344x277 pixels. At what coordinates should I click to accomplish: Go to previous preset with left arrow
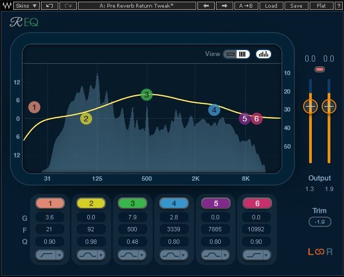[x=206, y=5]
